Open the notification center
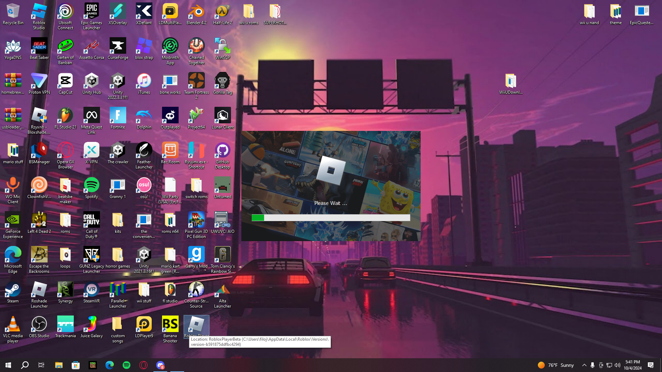 pos(651,365)
